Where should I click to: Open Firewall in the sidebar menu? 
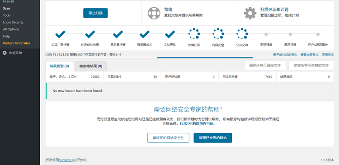pyautogui.click(x=9, y=1)
